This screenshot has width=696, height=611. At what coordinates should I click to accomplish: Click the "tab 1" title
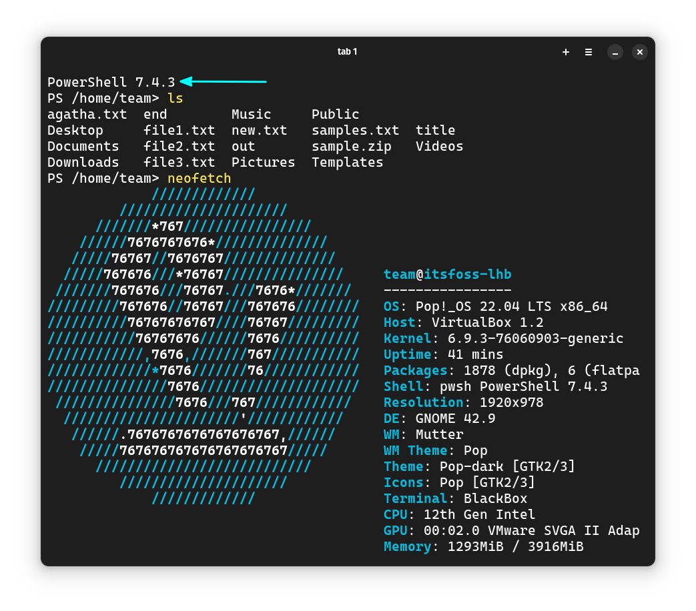point(347,51)
